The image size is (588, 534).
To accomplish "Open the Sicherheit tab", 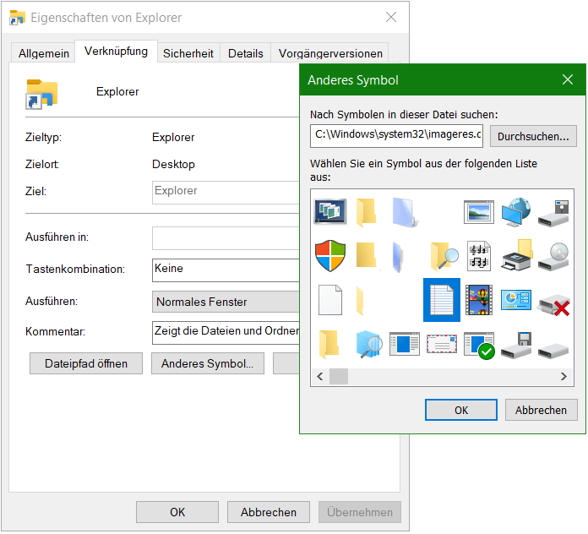I will point(188,53).
